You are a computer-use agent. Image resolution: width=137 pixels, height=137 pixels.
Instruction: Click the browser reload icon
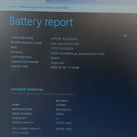[2, 7]
